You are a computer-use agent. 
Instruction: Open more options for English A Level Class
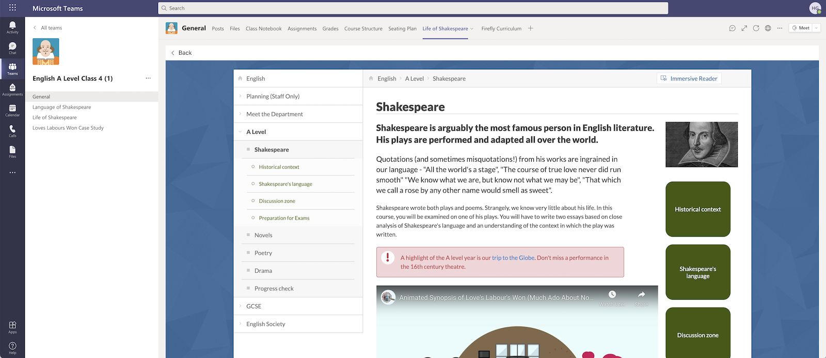pos(148,78)
